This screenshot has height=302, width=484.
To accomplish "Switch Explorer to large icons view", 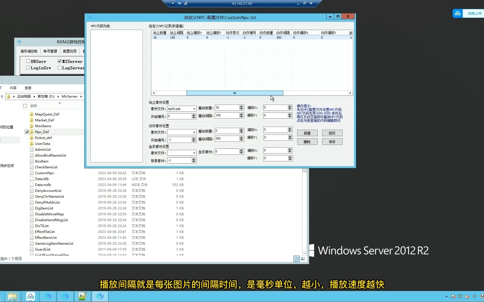I will [303, 259].
